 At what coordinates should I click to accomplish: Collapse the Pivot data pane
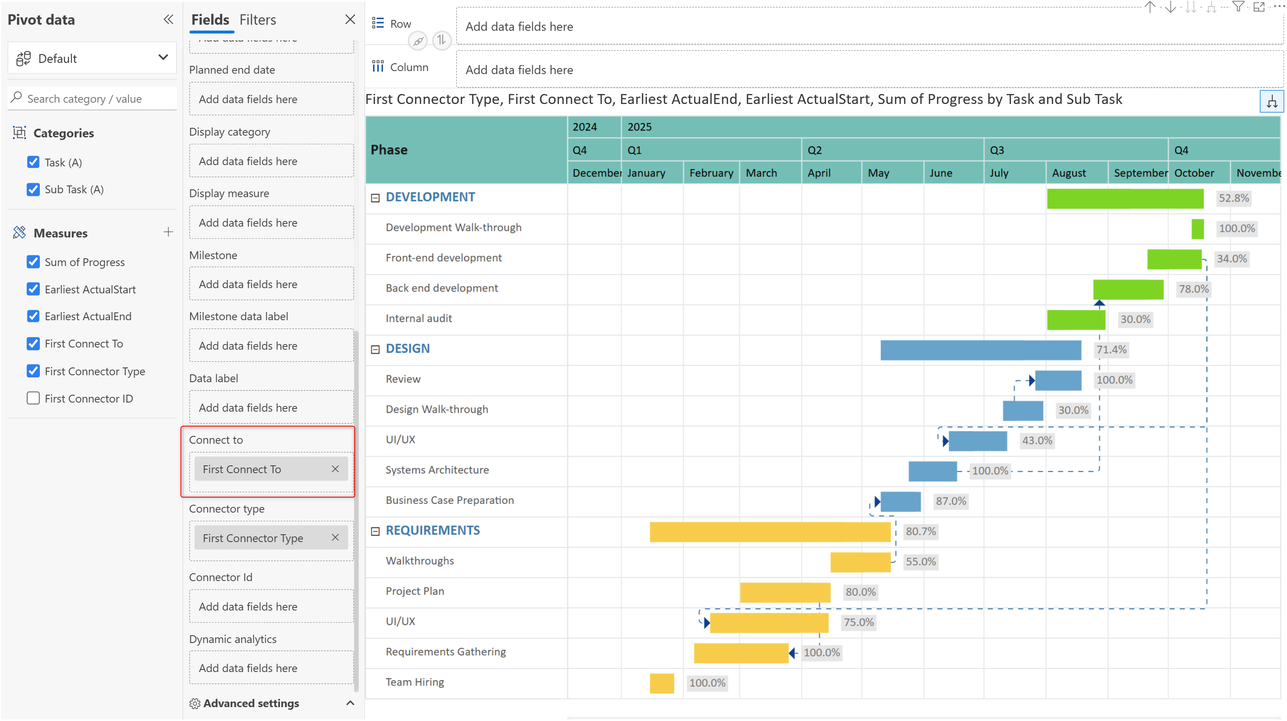[x=169, y=19]
